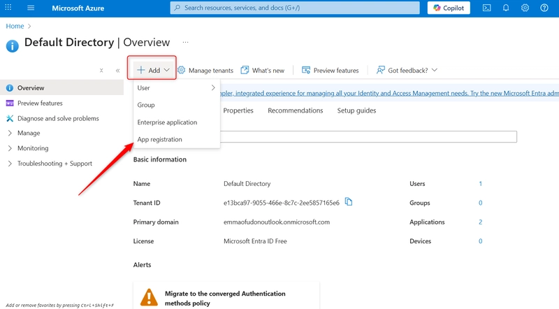559x309 pixels.
Task: Click the Default Directory info icon
Action: (x=12, y=46)
